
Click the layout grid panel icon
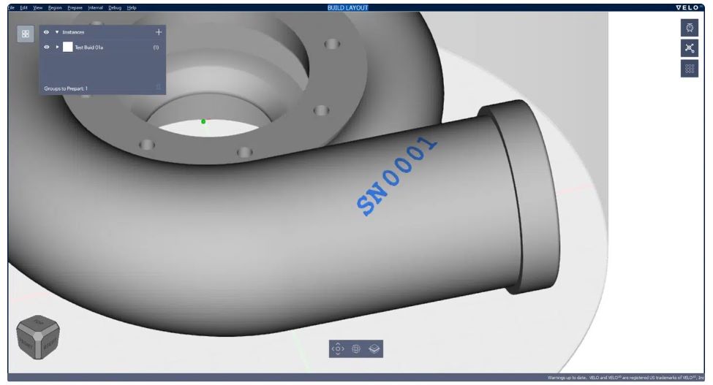point(26,34)
